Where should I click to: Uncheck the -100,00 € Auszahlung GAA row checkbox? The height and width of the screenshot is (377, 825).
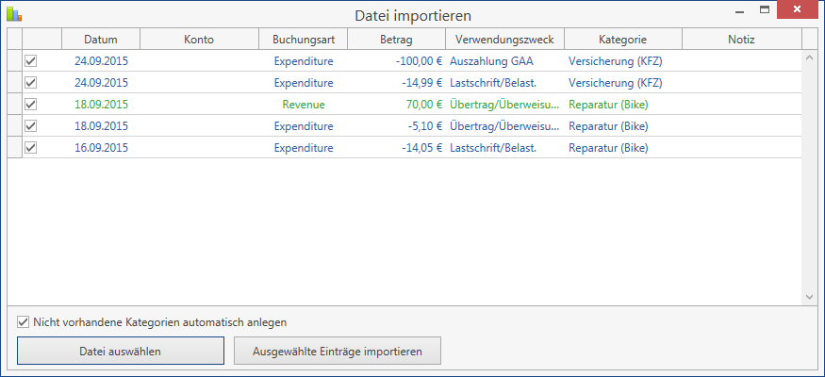[x=30, y=60]
